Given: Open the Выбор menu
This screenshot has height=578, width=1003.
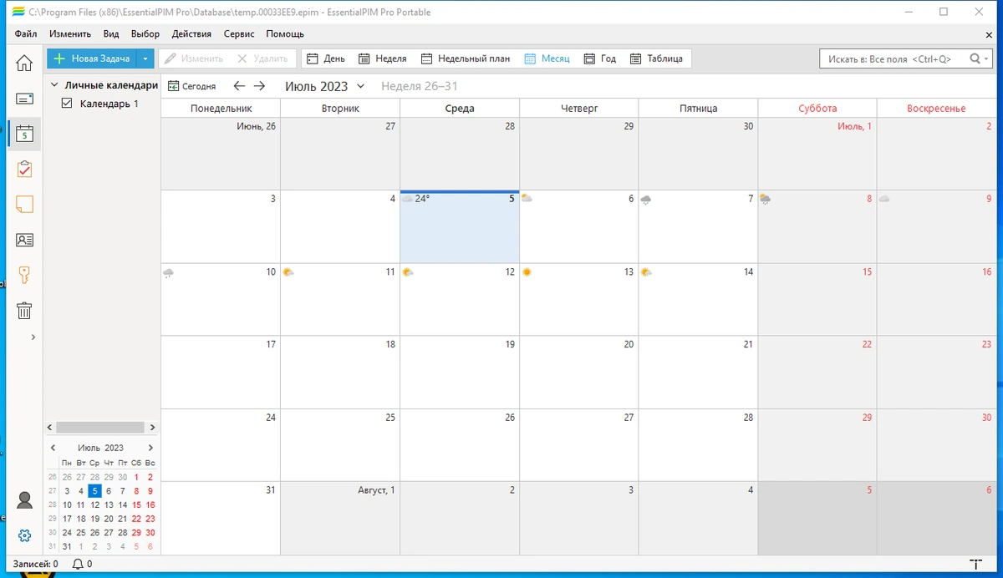Looking at the screenshot, I should [x=145, y=34].
